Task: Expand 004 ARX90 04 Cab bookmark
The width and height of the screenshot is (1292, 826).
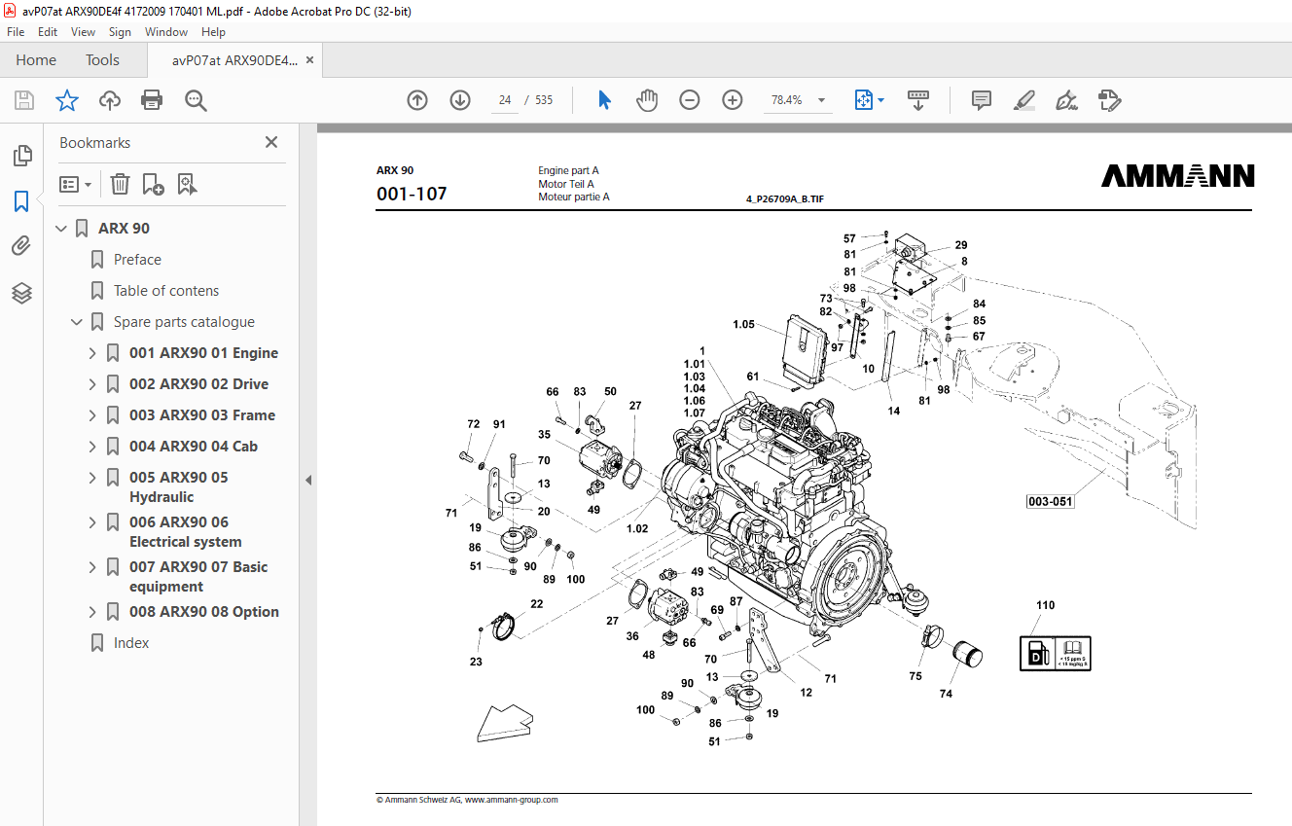Action: pyautogui.click(x=92, y=447)
